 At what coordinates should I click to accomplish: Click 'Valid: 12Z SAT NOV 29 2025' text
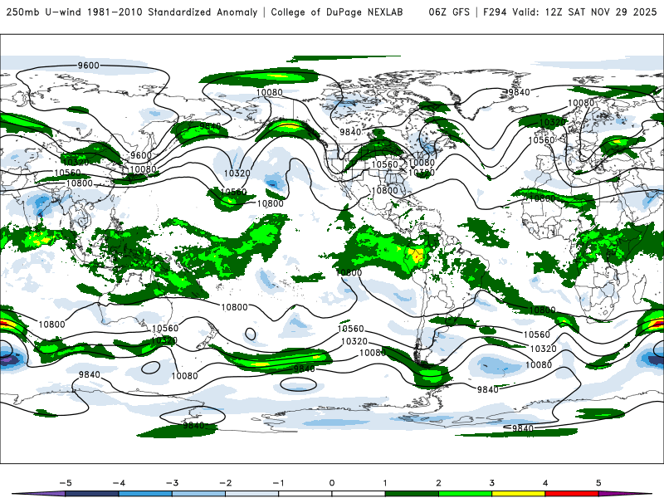click(584, 12)
